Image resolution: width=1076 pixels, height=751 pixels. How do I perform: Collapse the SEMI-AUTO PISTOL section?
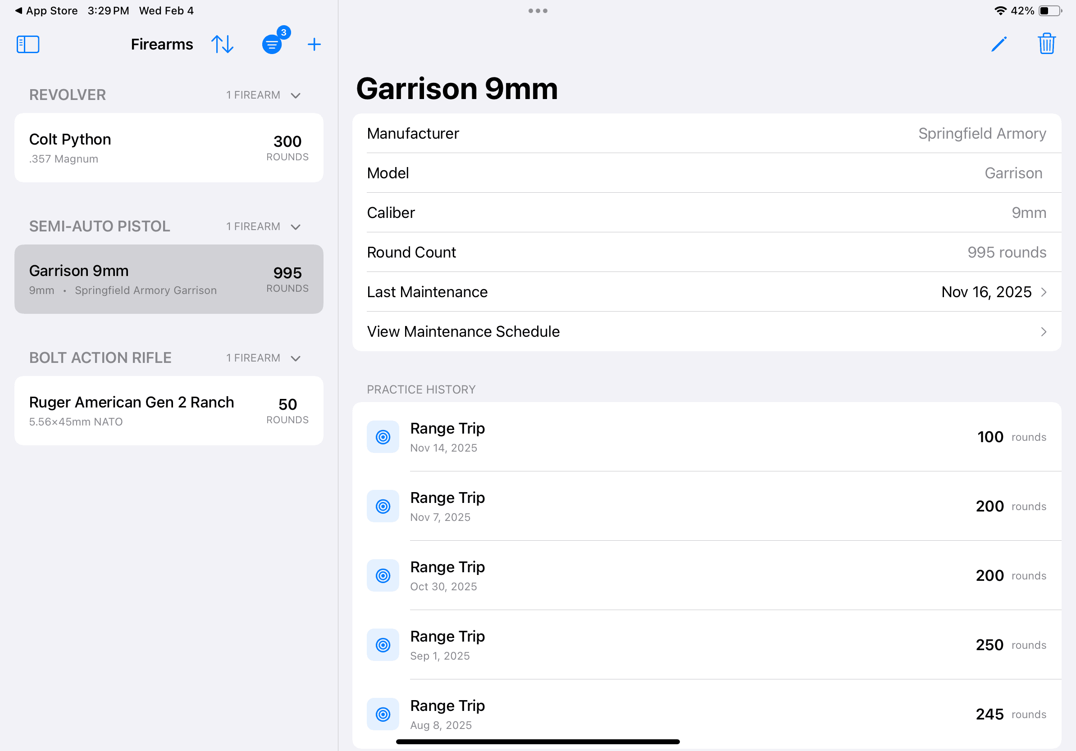pos(295,226)
